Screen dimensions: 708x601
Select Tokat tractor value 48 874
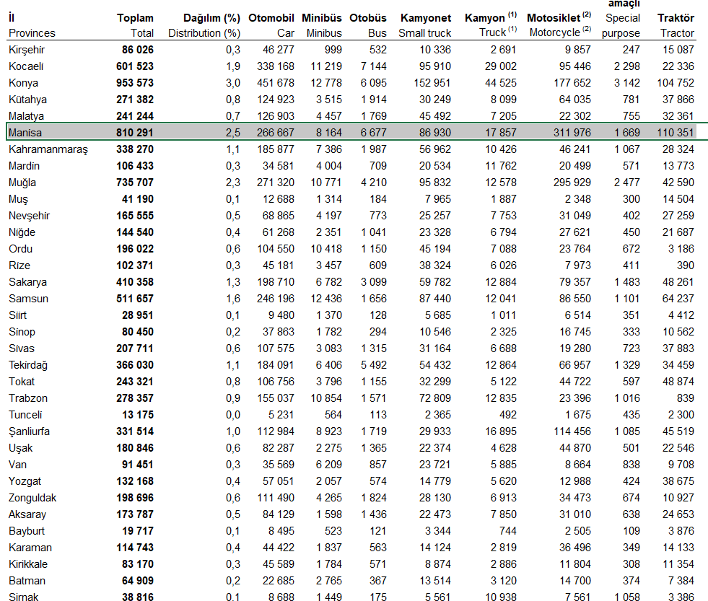(x=678, y=382)
